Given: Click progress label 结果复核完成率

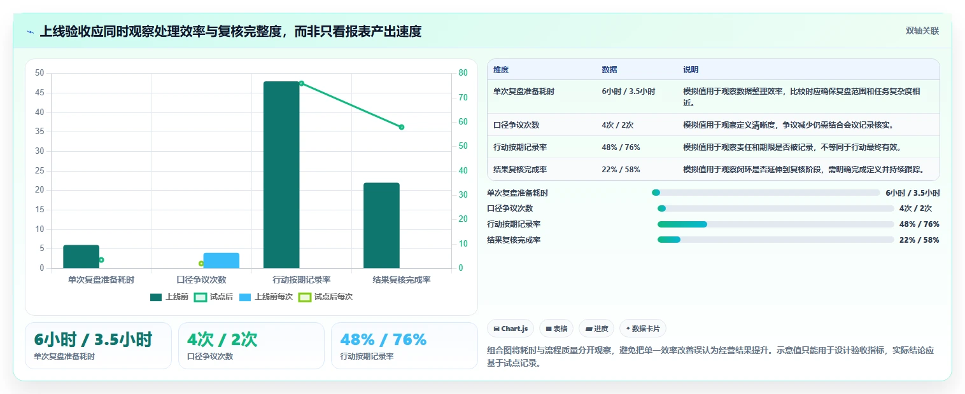Looking at the screenshot, I should tap(514, 240).
